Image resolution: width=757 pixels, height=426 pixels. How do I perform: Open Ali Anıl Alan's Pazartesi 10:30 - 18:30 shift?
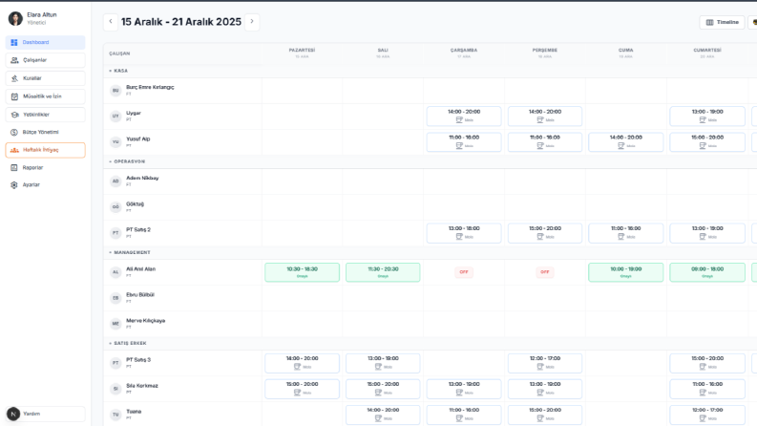coord(302,272)
